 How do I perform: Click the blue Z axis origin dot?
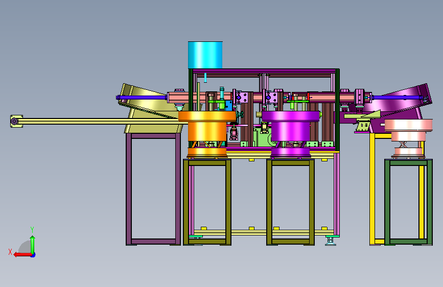click(33, 255)
